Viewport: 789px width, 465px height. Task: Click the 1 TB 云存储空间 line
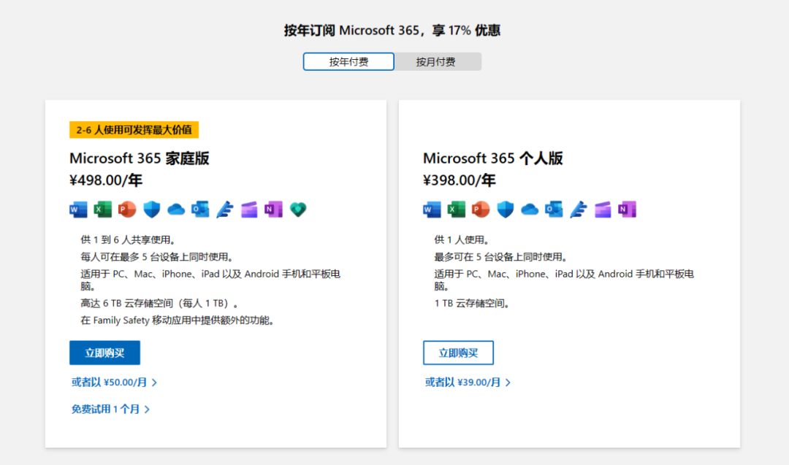471,303
